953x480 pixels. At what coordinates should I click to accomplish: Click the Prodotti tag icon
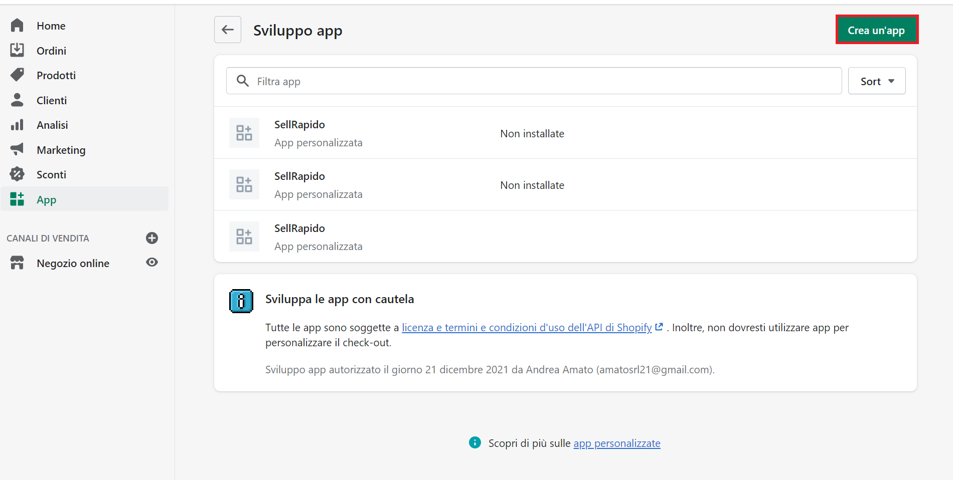tap(17, 75)
